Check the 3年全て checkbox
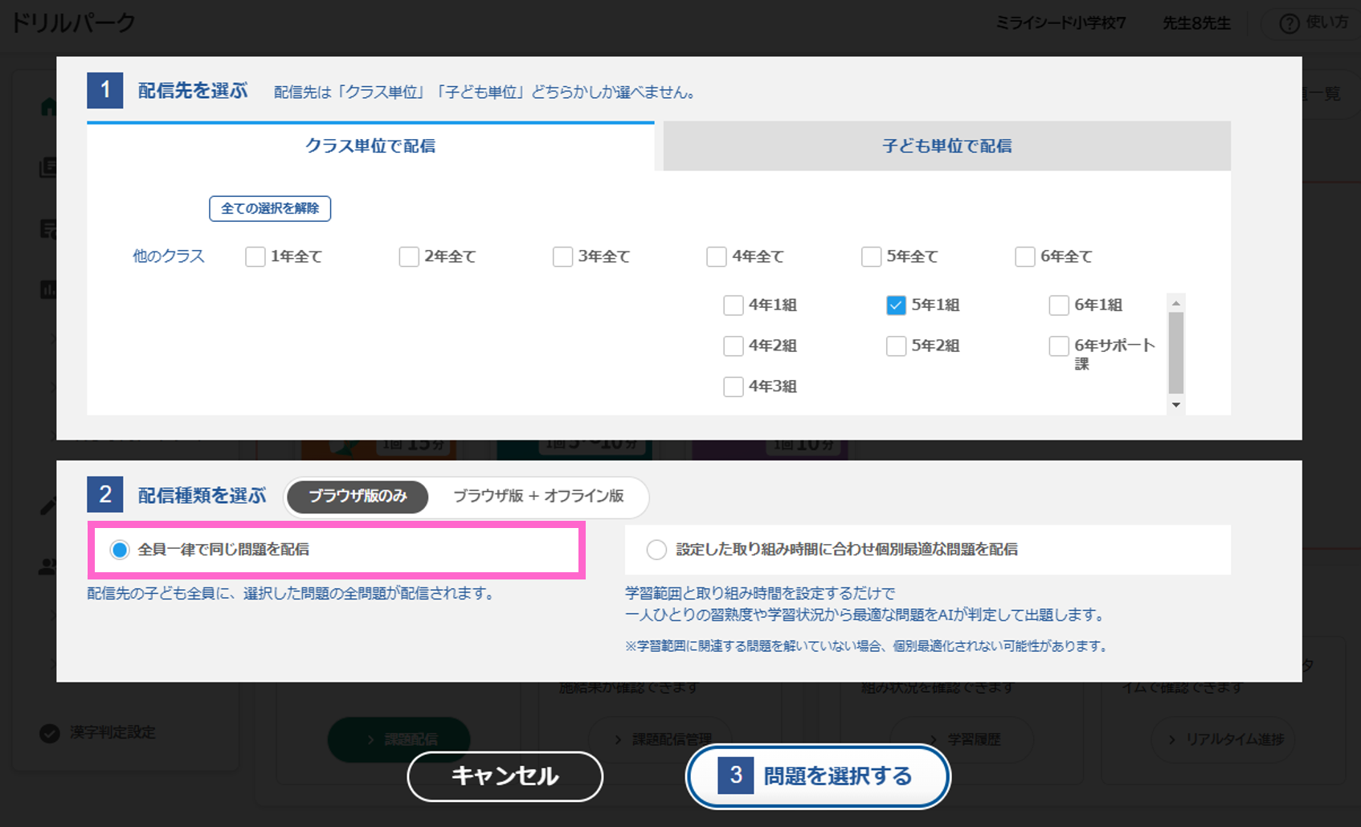This screenshot has height=827, width=1361. coord(563,256)
